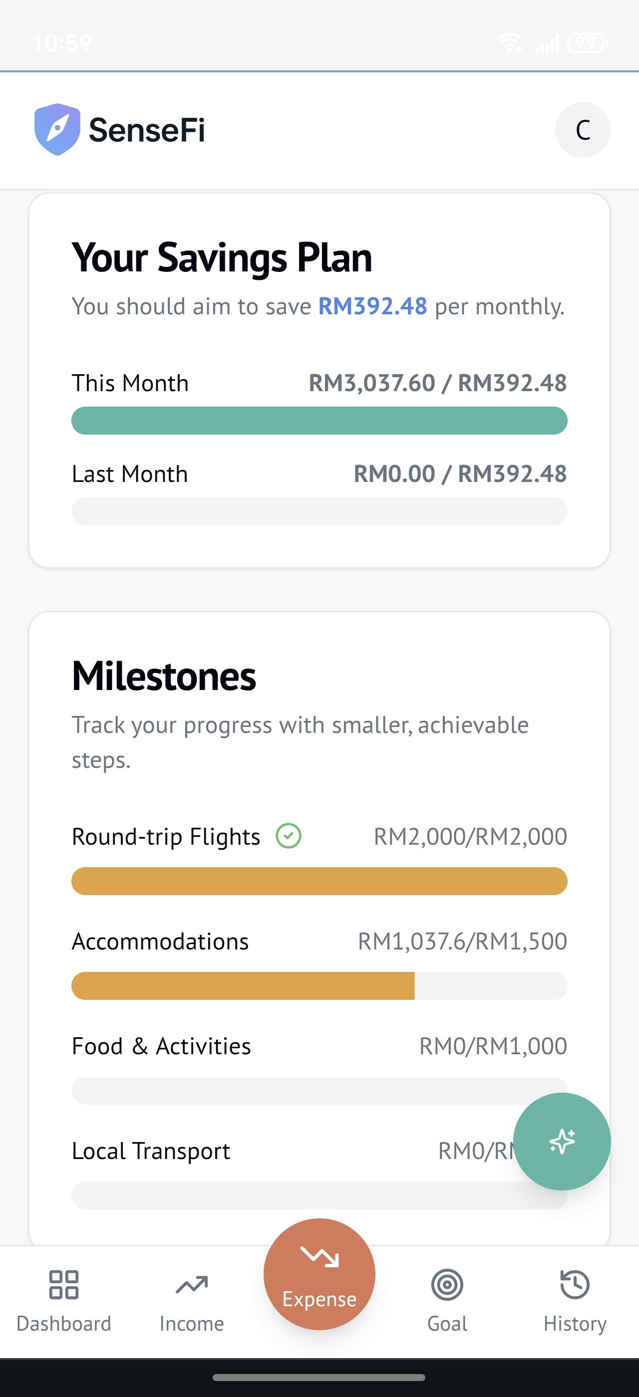Image resolution: width=639 pixels, height=1397 pixels.
Task: Tap the Round-trip Flights completed checkmark
Action: [289, 836]
